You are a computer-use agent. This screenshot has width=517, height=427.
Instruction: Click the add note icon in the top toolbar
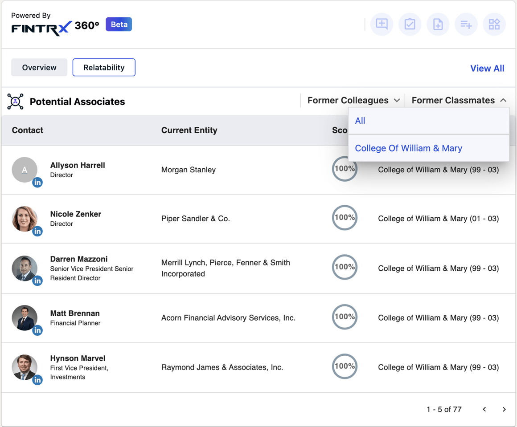pos(382,24)
